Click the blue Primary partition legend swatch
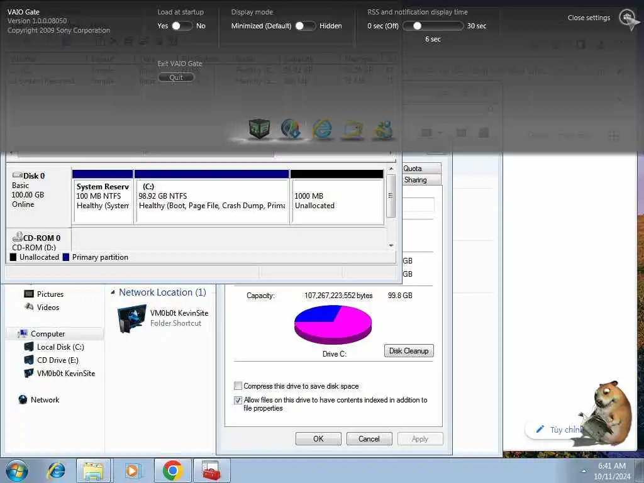Viewport: 644px width, 483px height. [x=65, y=257]
